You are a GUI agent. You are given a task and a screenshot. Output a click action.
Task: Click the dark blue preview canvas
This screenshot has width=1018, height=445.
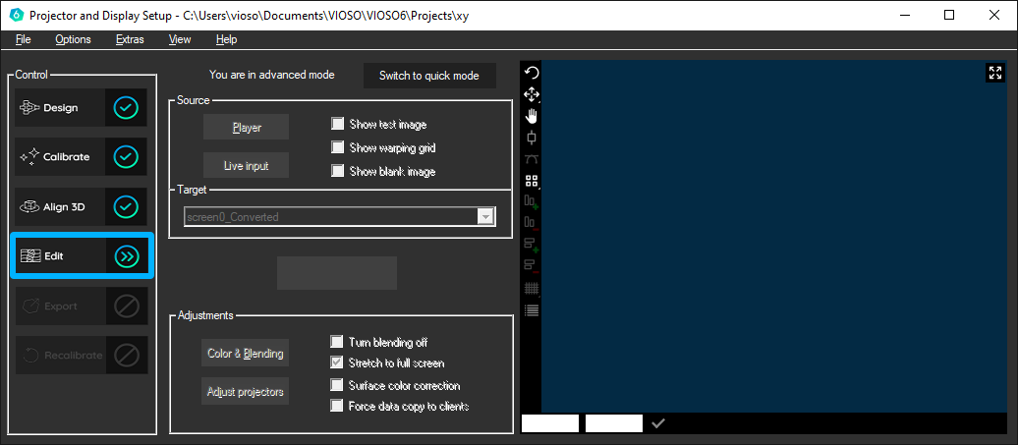[x=774, y=237]
